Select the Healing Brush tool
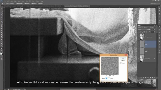The height and width of the screenshot is (90, 161). (x=2, y=22)
